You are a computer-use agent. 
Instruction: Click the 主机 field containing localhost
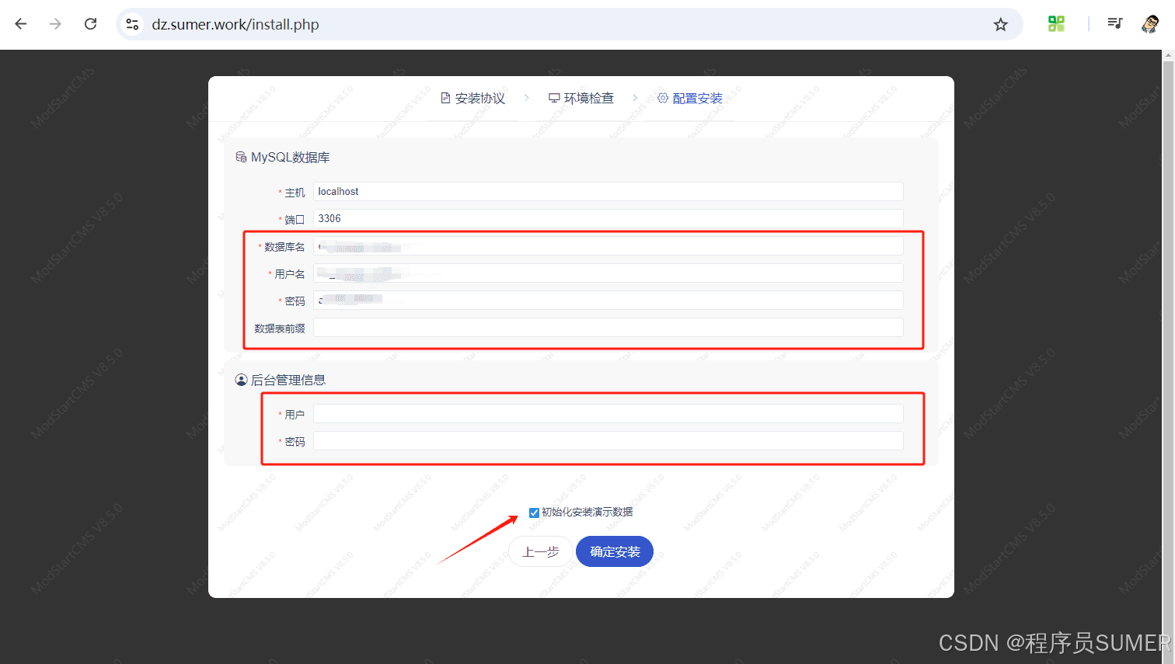[608, 192]
